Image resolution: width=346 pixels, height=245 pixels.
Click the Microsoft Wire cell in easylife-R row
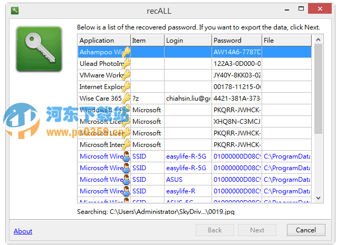(104, 191)
